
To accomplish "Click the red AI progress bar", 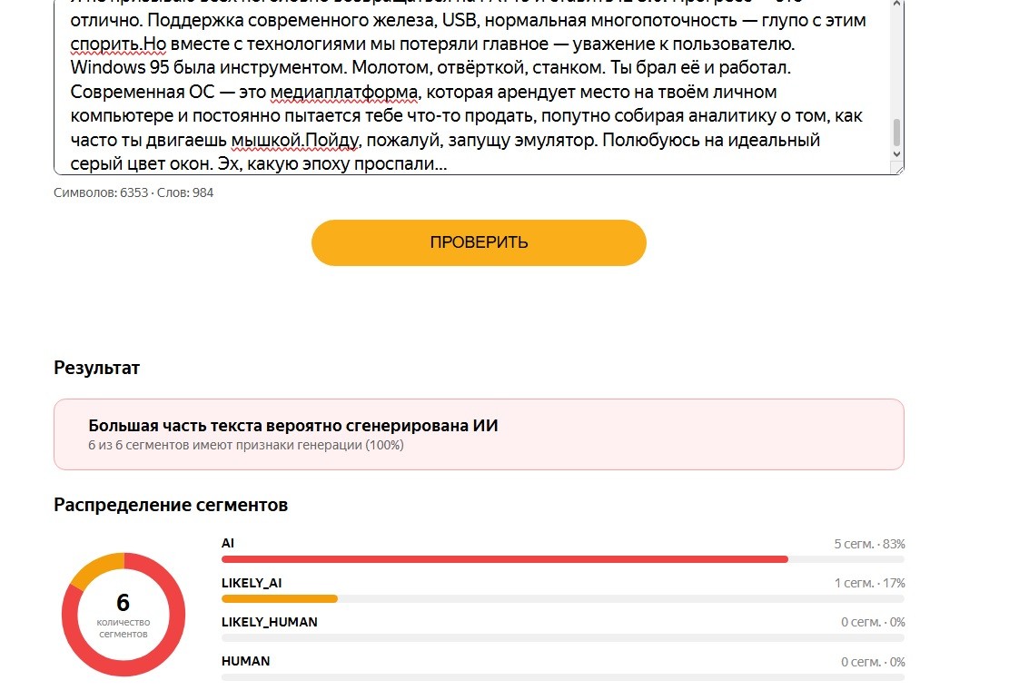I will coord(505,559).
